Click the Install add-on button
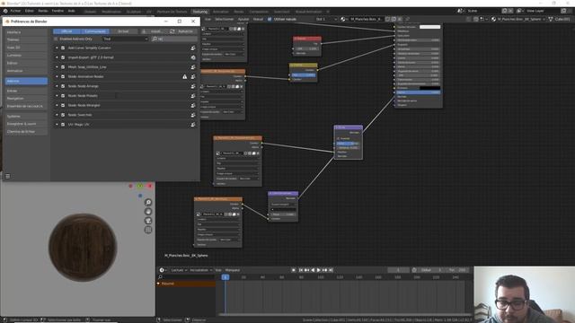Viewport: 575px width, 323px height. point(154,31)
